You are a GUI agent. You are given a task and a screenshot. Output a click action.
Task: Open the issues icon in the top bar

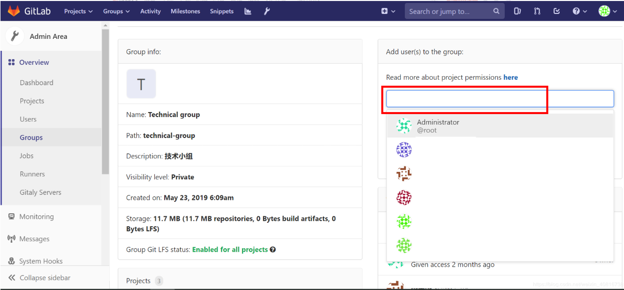click(x=517, y=11)
